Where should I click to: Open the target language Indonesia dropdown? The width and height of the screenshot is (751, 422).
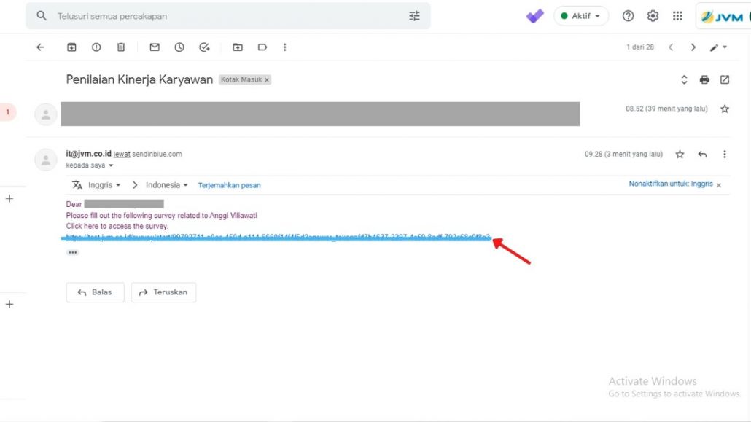point(166,185)
